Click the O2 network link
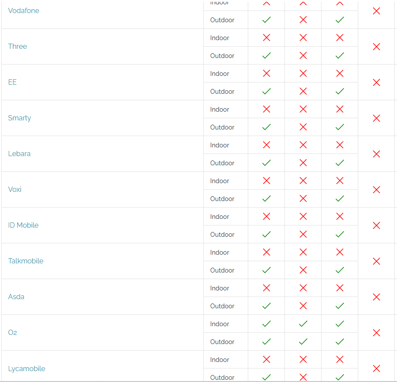The image size is (397, 382). [x=13, y=332]
